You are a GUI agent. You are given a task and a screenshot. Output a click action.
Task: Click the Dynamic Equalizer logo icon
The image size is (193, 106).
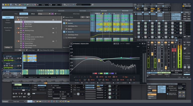click(x=71, y=43)
